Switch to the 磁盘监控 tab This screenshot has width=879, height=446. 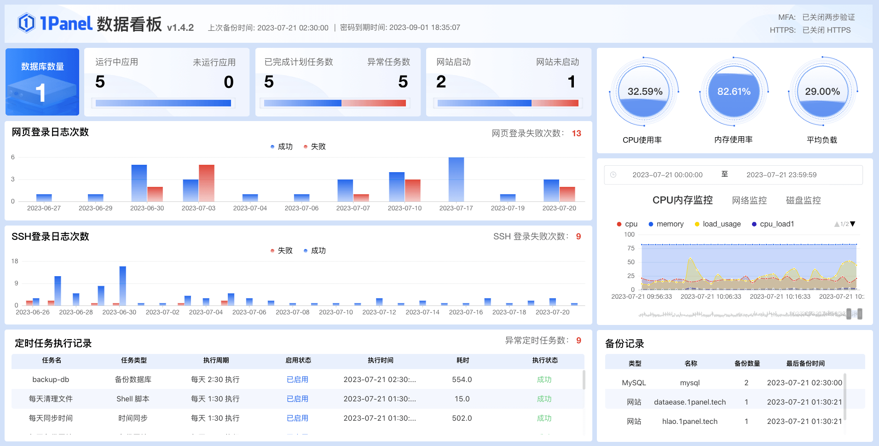click(x=803, y=200)
